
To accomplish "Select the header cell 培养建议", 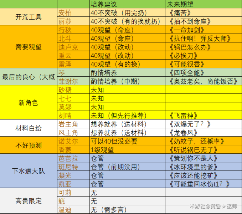I will [x=128, y=4].
